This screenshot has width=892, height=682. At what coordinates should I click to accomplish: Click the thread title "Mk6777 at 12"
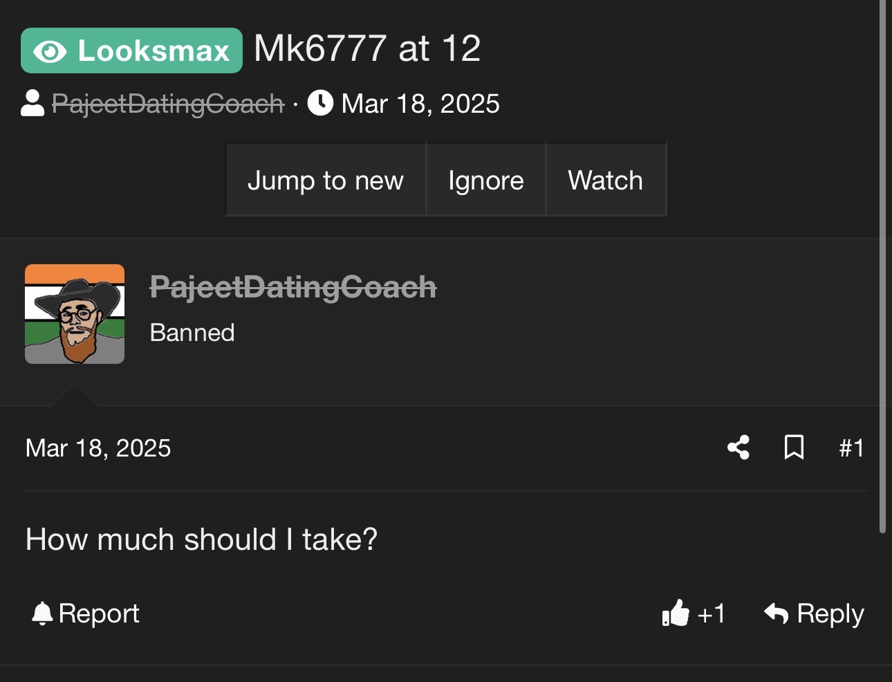click(367, 48)
